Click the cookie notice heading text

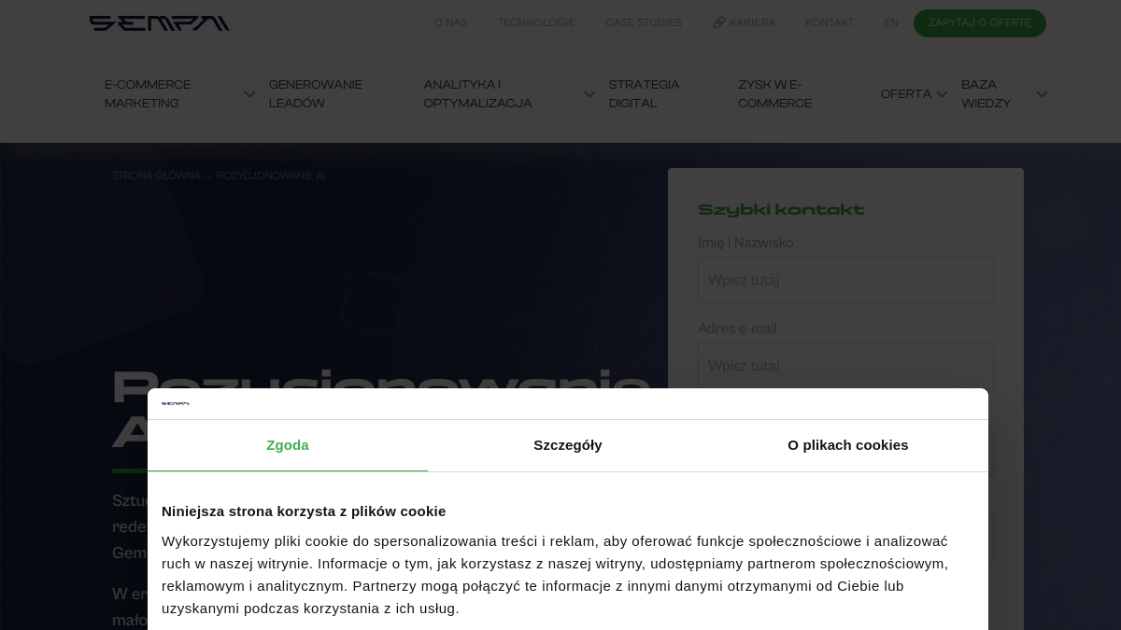click(304, 511)
